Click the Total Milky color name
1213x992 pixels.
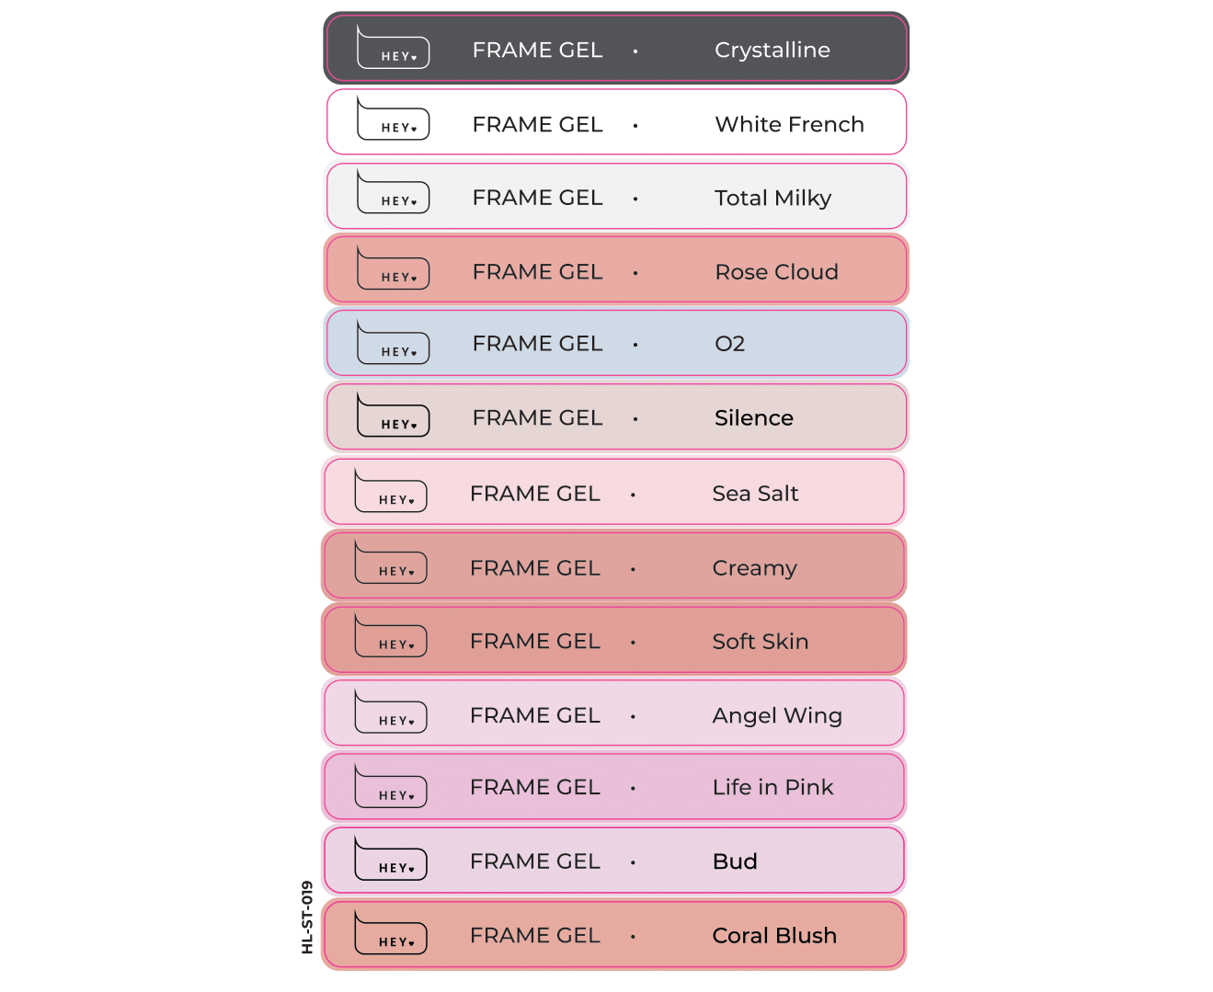tap(772, 199)
